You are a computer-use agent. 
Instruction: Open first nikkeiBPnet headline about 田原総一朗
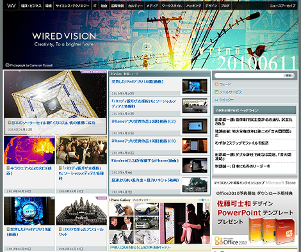pos(254,122)
